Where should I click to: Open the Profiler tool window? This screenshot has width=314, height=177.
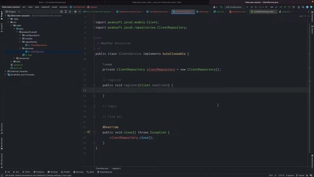click(x=65, y=172)
